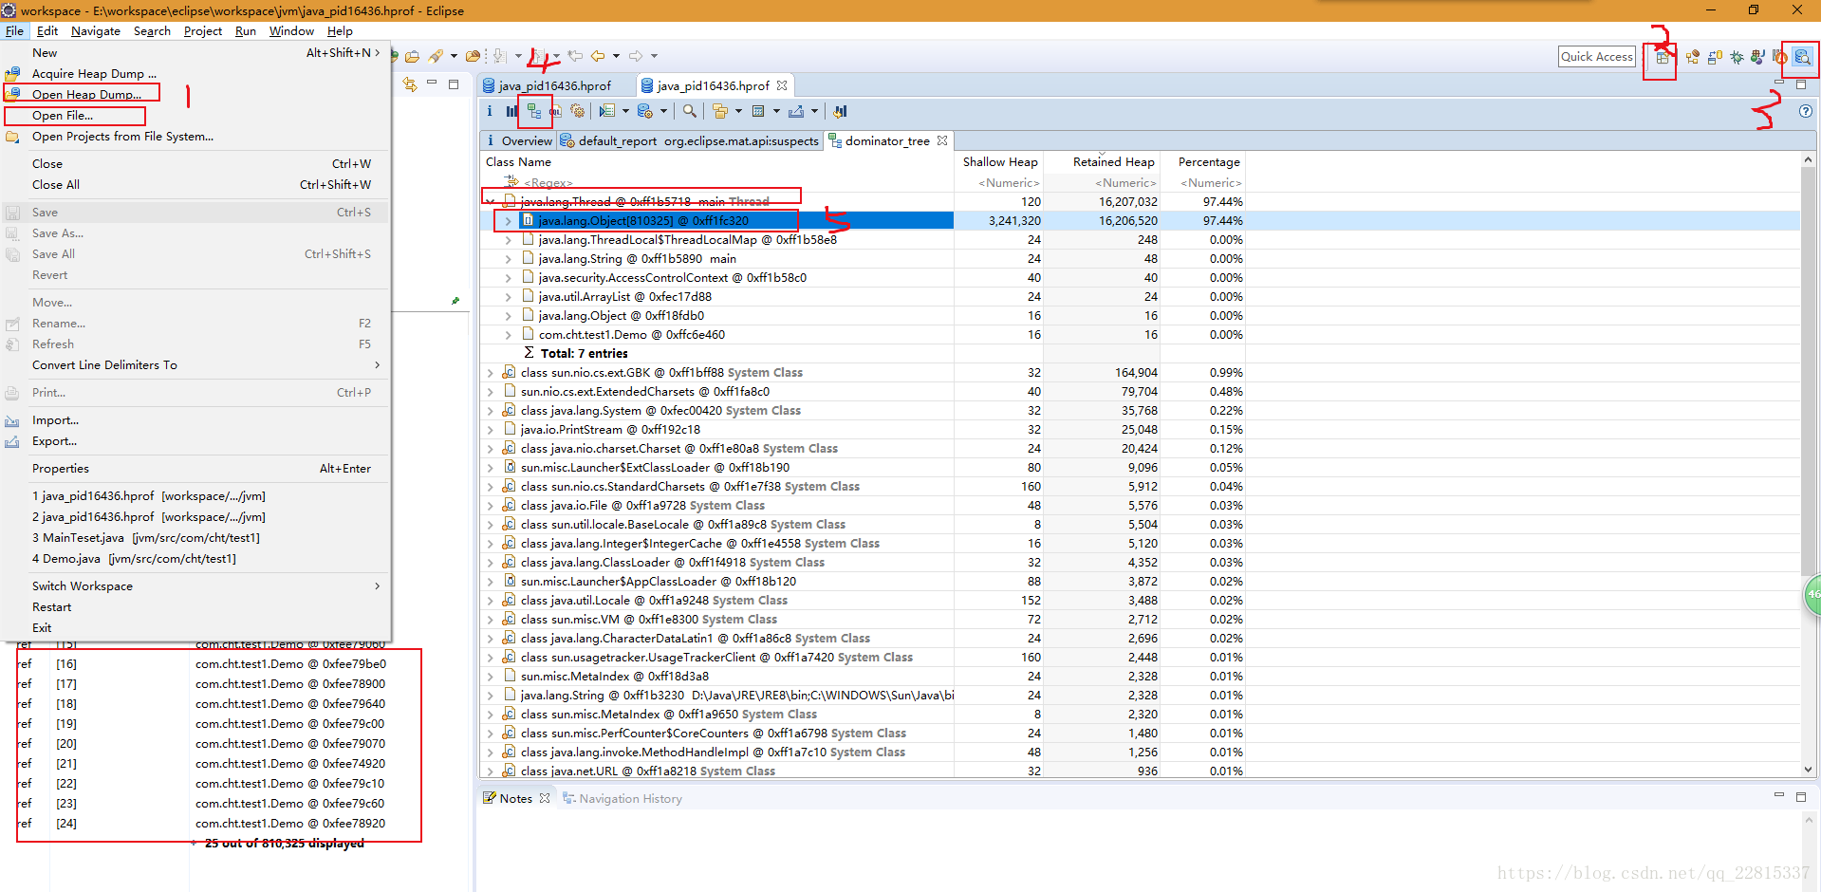Screen dimensions: 1821x892
Task: Open the Navigate menu
Action: coord(96,31)
